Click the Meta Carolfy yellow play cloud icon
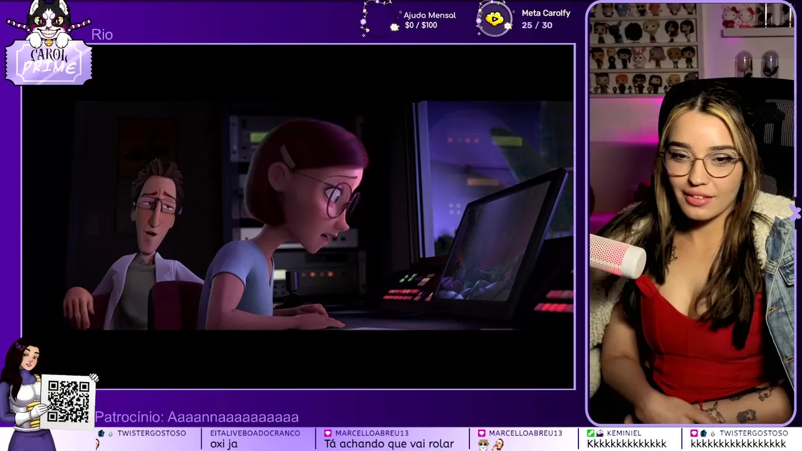Viewport: 802px width, 451px height. click(x=494, y=19)
